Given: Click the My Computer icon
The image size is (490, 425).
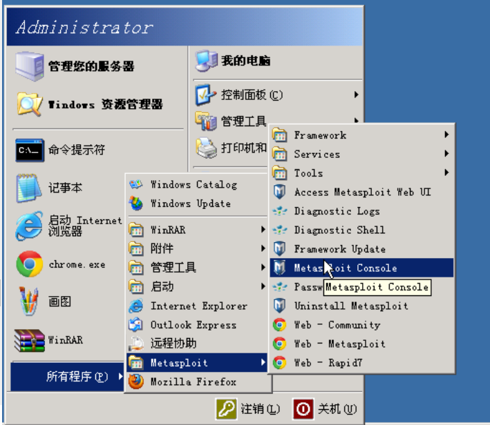Looking at the screenshot, I should (x=206, y=61).
